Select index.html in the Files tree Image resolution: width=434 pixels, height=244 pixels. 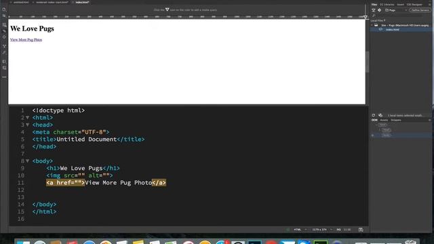pos(393,30)
